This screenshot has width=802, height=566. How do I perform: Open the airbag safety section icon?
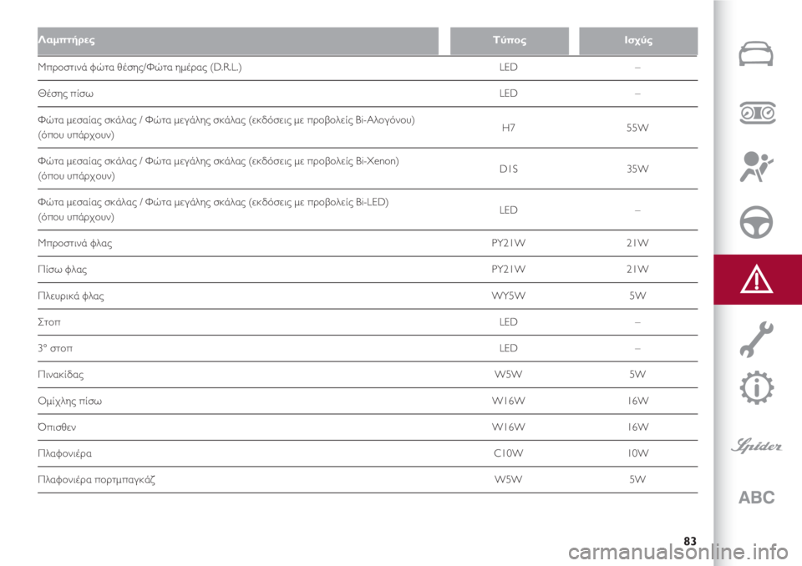click(756, 167)
